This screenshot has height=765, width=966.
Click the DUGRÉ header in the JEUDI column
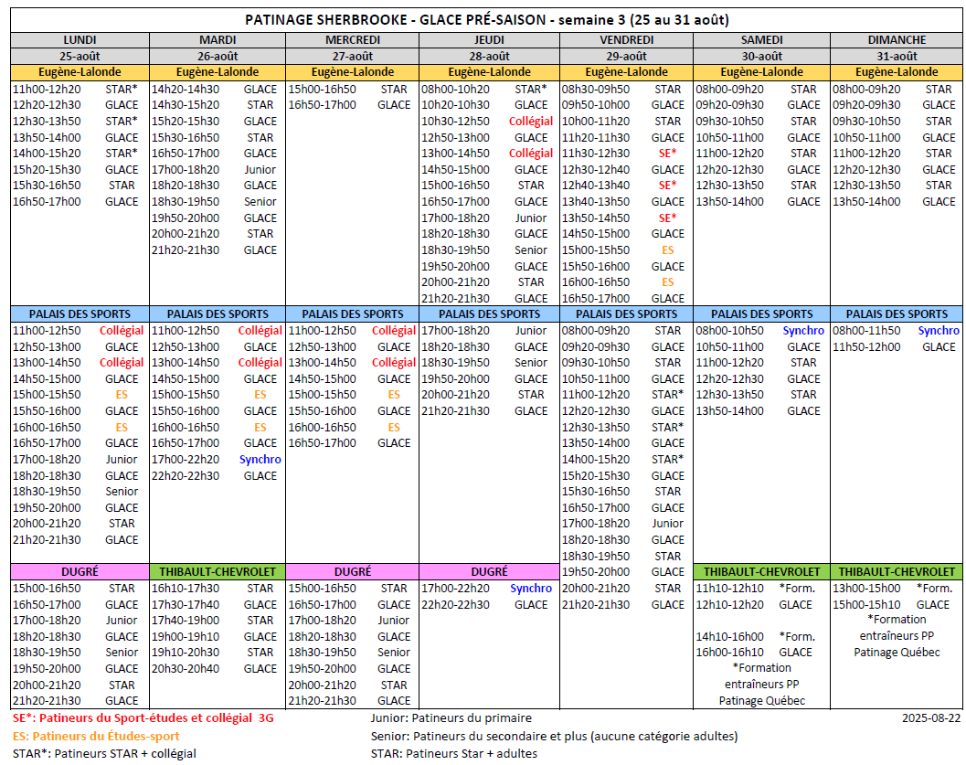click(489, 571)
